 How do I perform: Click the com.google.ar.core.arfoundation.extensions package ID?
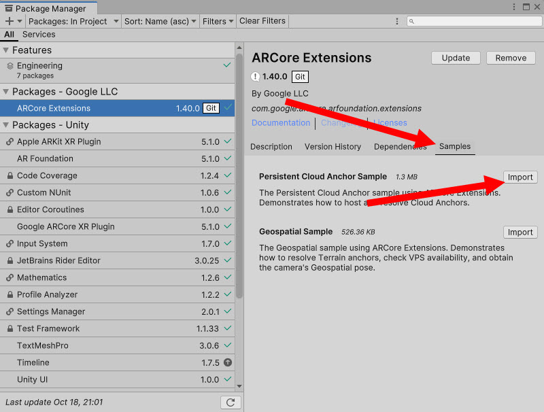click(x=337, y=109)
